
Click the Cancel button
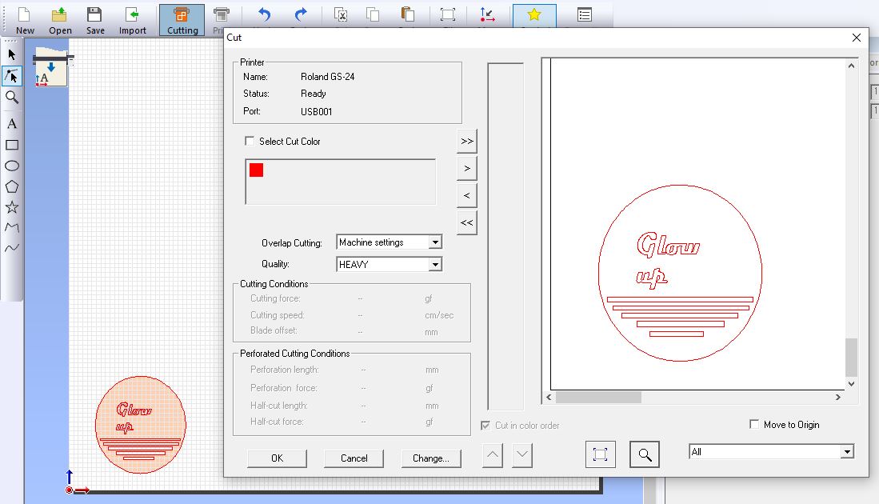point(354,458)
